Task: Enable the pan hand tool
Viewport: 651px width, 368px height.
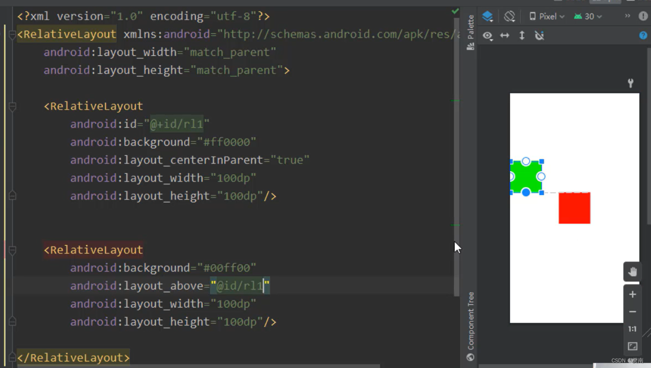Action: [x=632, y=272]
